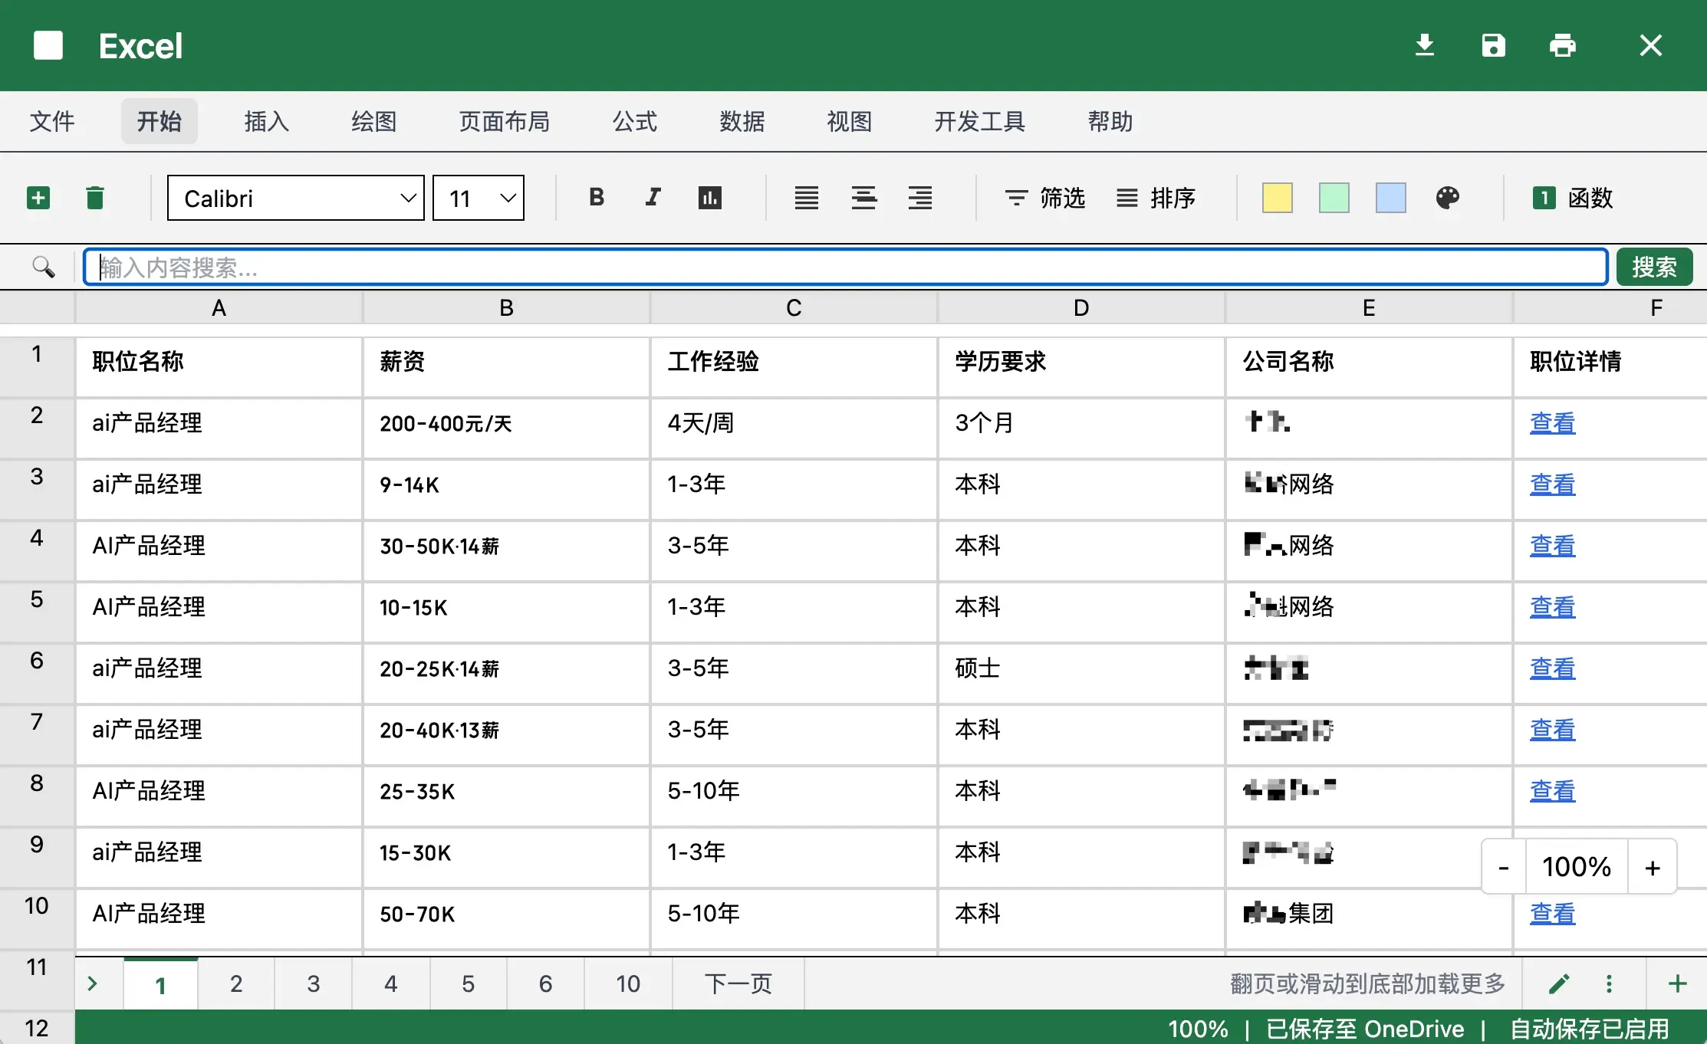Toggle bold formatting
The height and width of the screenshot is (1044, 1707).
[596, 197]
